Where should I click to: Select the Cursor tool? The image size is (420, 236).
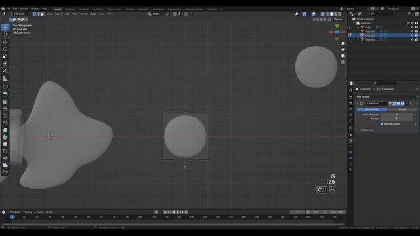[5, 34]
